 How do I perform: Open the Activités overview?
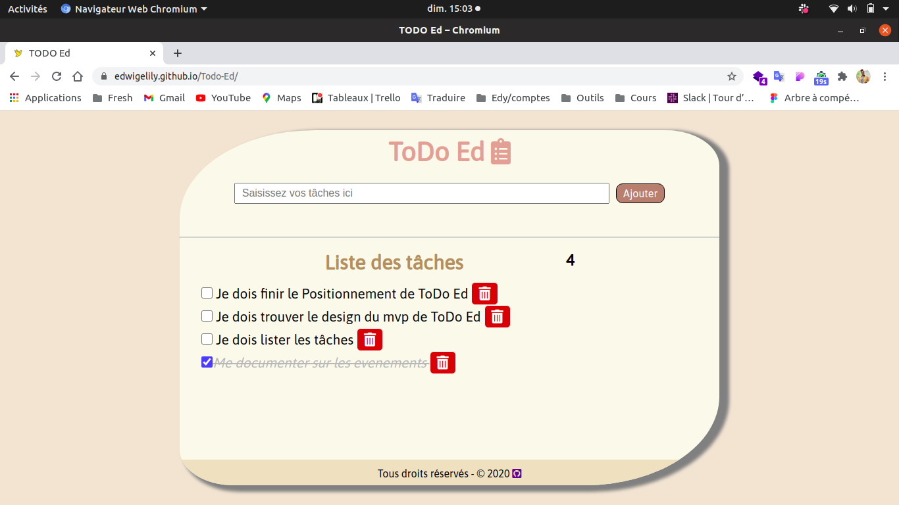coord(27,9)
